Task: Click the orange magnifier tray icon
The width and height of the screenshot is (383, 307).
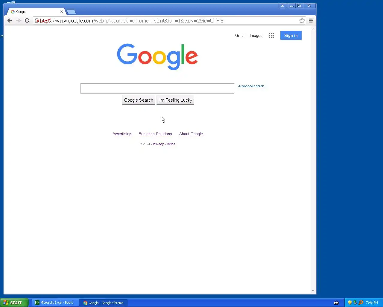Action: pyautogui.click(x=361, y=303)
